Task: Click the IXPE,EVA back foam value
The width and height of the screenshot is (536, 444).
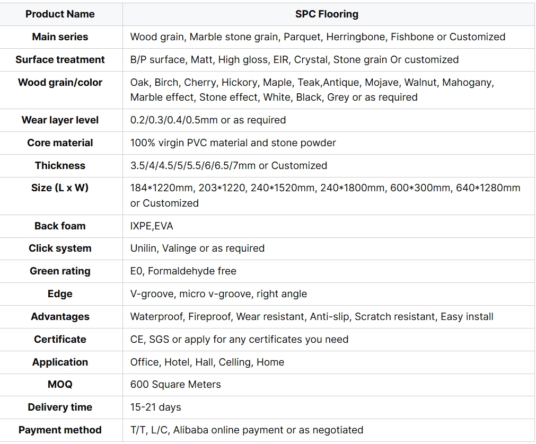Action: coord(152,226)
